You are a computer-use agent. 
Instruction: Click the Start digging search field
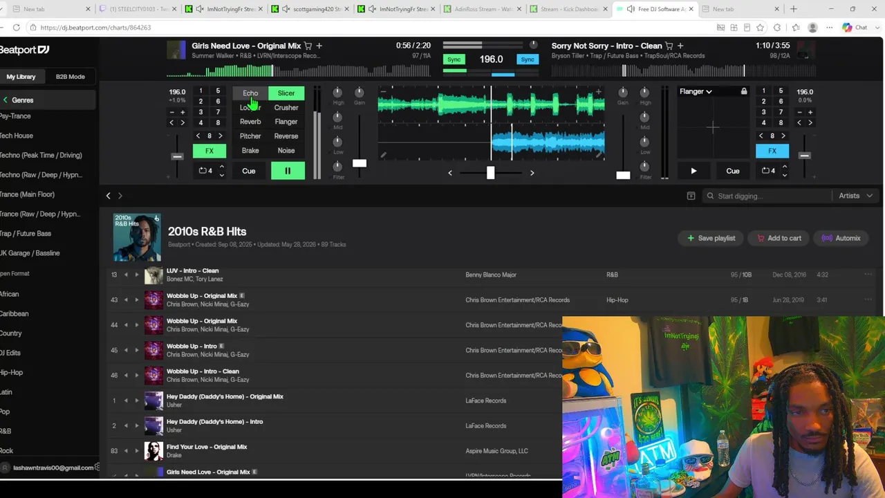click(x=767, y=196)
